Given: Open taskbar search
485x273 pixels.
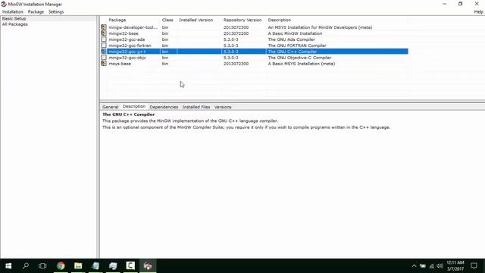Looking at the screenshot, I should point(26,265).
